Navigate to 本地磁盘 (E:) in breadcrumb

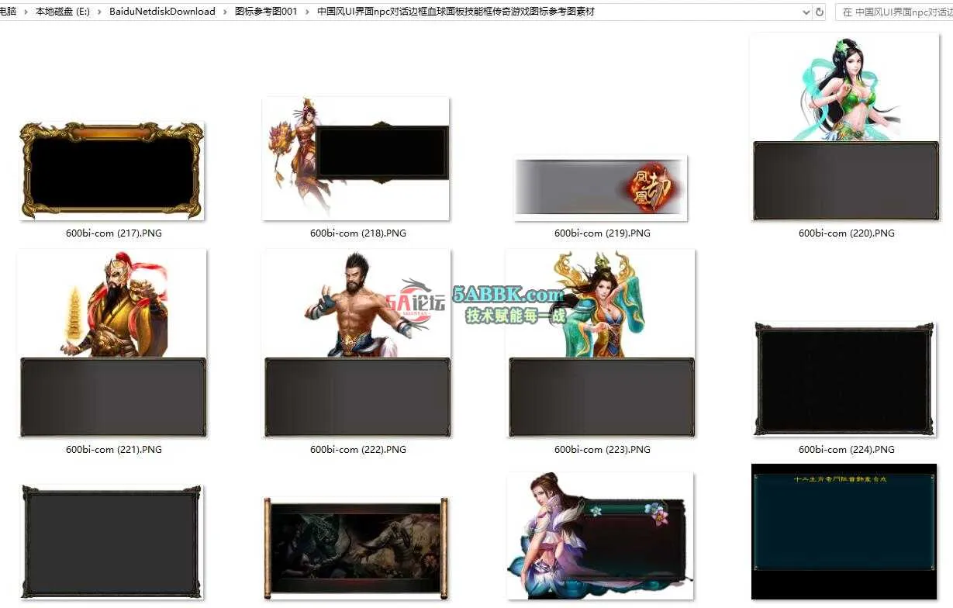64,12
